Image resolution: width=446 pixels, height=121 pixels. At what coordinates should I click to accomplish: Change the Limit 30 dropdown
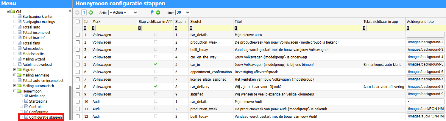pyautogui.click(x=183, y=12)
